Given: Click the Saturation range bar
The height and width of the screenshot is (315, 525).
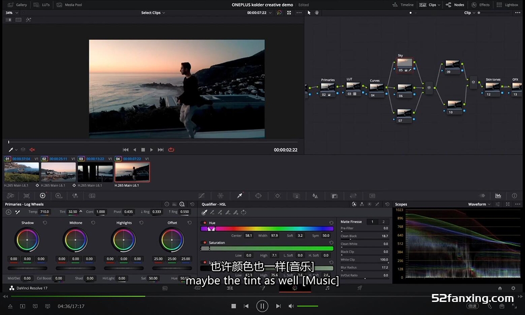Looking at the screenshot, I should [267, 248].
